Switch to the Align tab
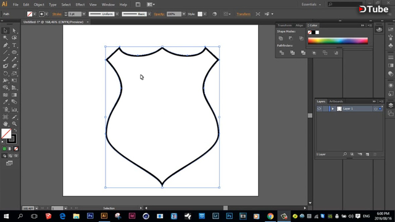This screenshot has width=395, height=222. tap(299, 25)
